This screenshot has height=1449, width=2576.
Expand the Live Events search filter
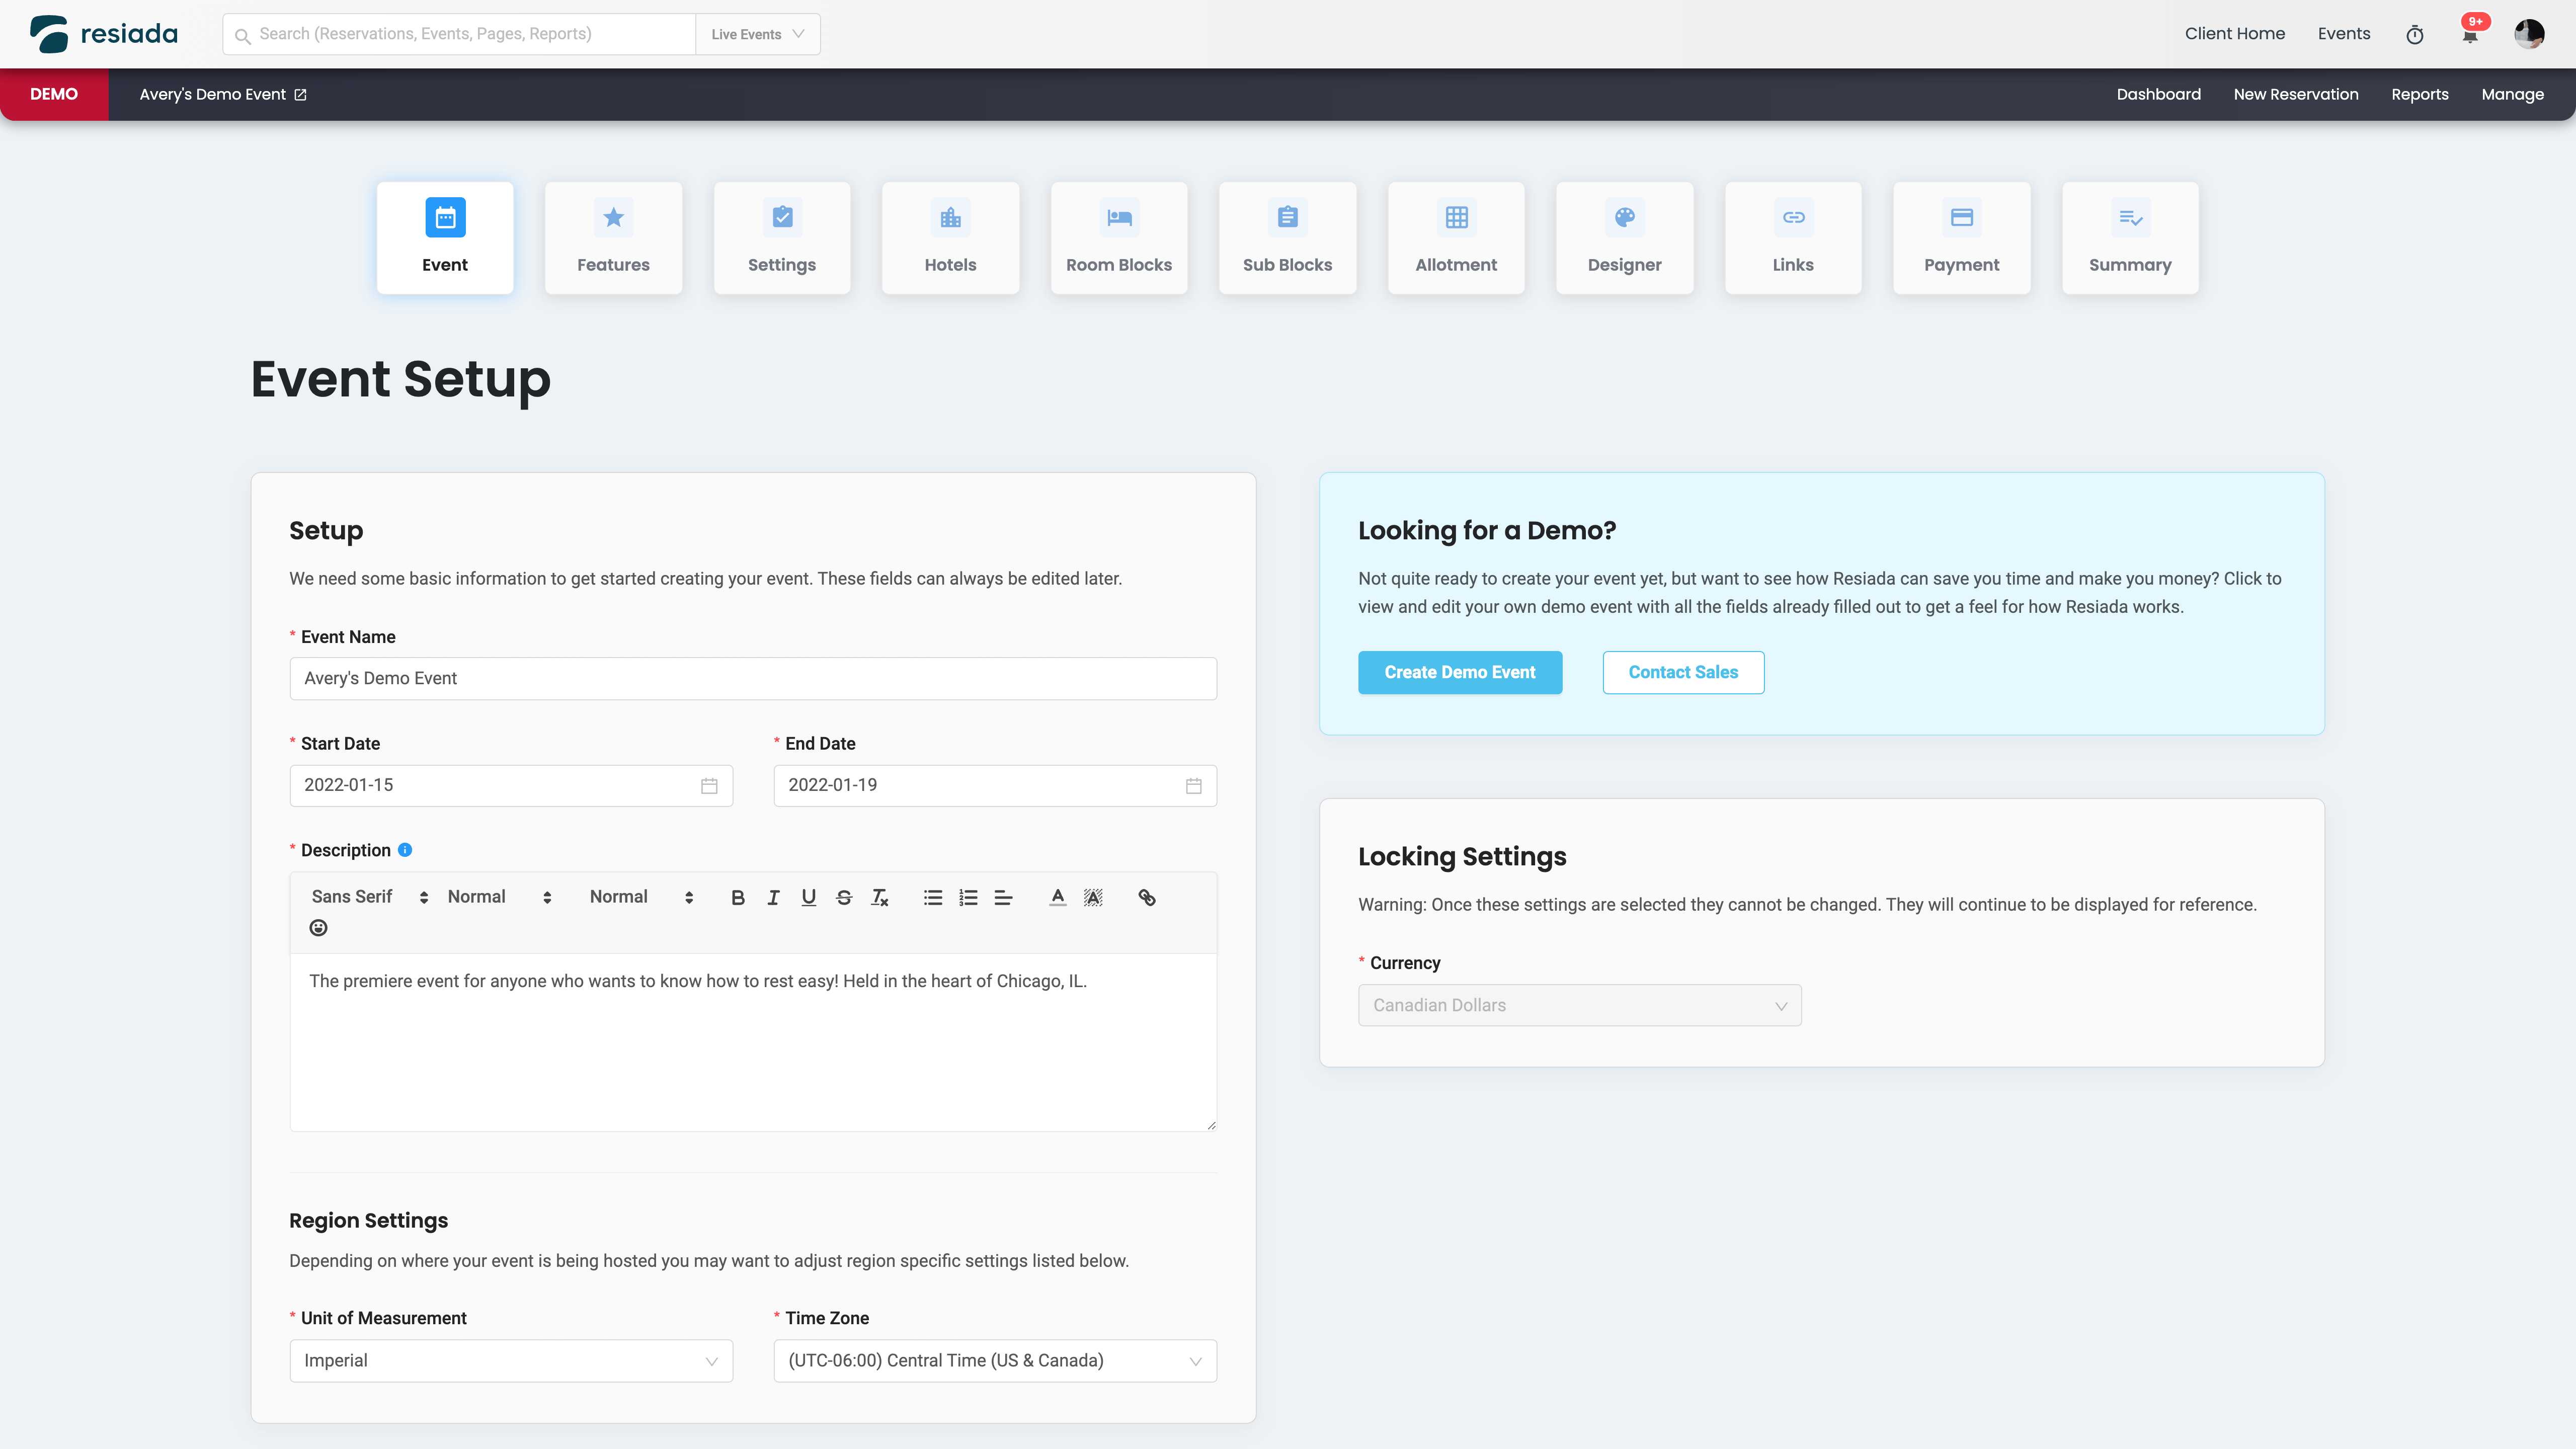pos(757,34)
